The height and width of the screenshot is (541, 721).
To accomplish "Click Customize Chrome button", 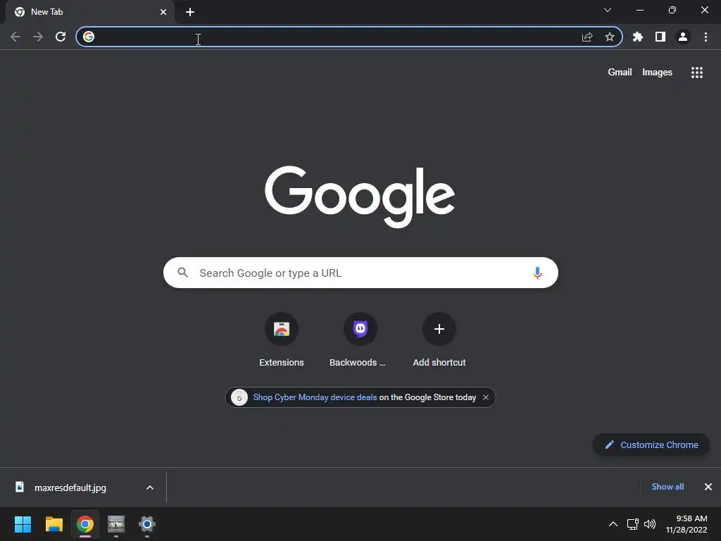I will point(651,445).
